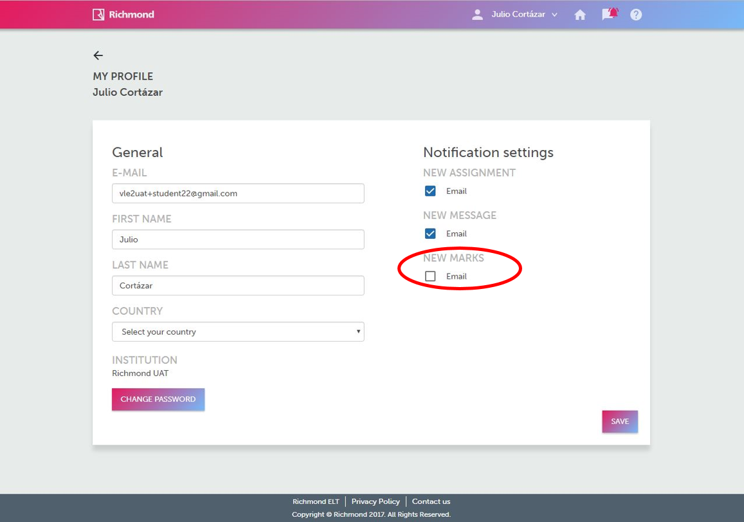Enable New Marks email notification
Image resolution: width=744 pixels, height=522 pixels.
pos(430,276)
